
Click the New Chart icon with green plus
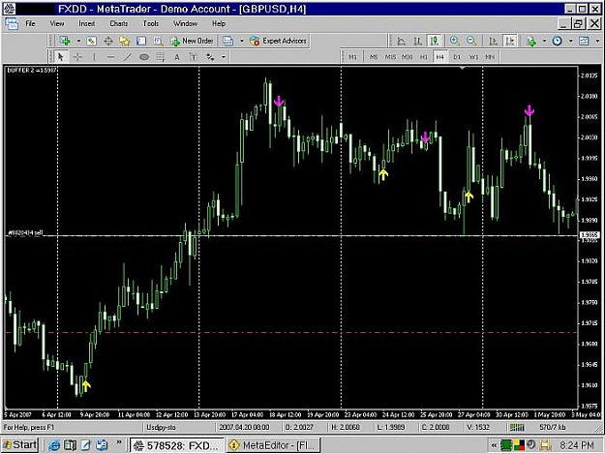(x=65, y=41)
